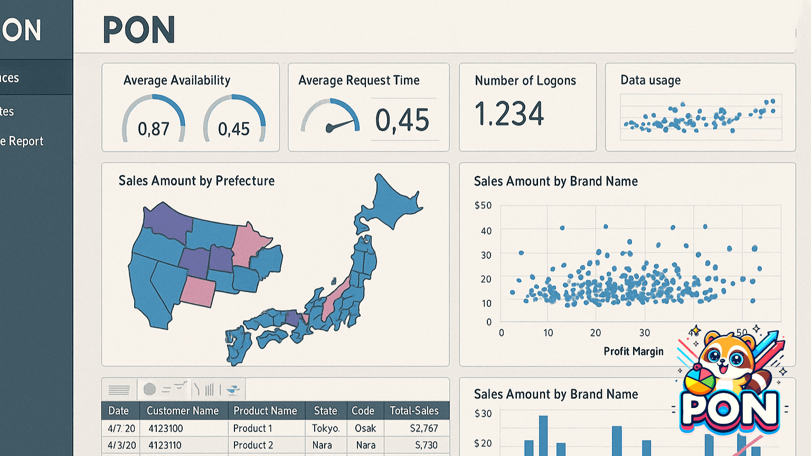811x456 pixels.
Task: Click the 0,87 availability gauge
Action: [154, 118]
